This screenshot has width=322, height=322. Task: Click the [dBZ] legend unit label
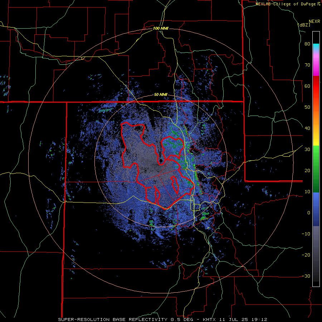click(x=304, y=25)
